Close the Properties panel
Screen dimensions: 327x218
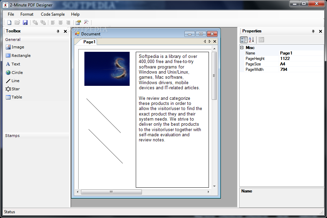click(321, 31)
